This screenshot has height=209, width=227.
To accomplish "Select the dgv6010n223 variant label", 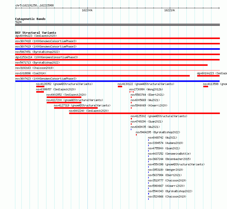I will [x=212, y=73].
